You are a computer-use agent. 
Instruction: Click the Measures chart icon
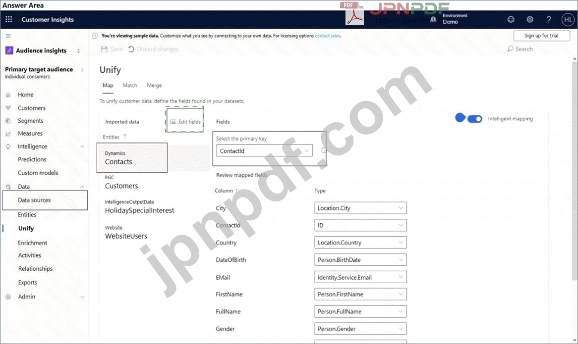(8, 134)
